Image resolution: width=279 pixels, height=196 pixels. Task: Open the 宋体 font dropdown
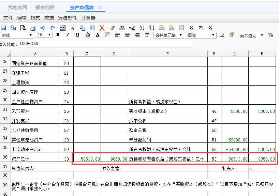click(31, 35)
